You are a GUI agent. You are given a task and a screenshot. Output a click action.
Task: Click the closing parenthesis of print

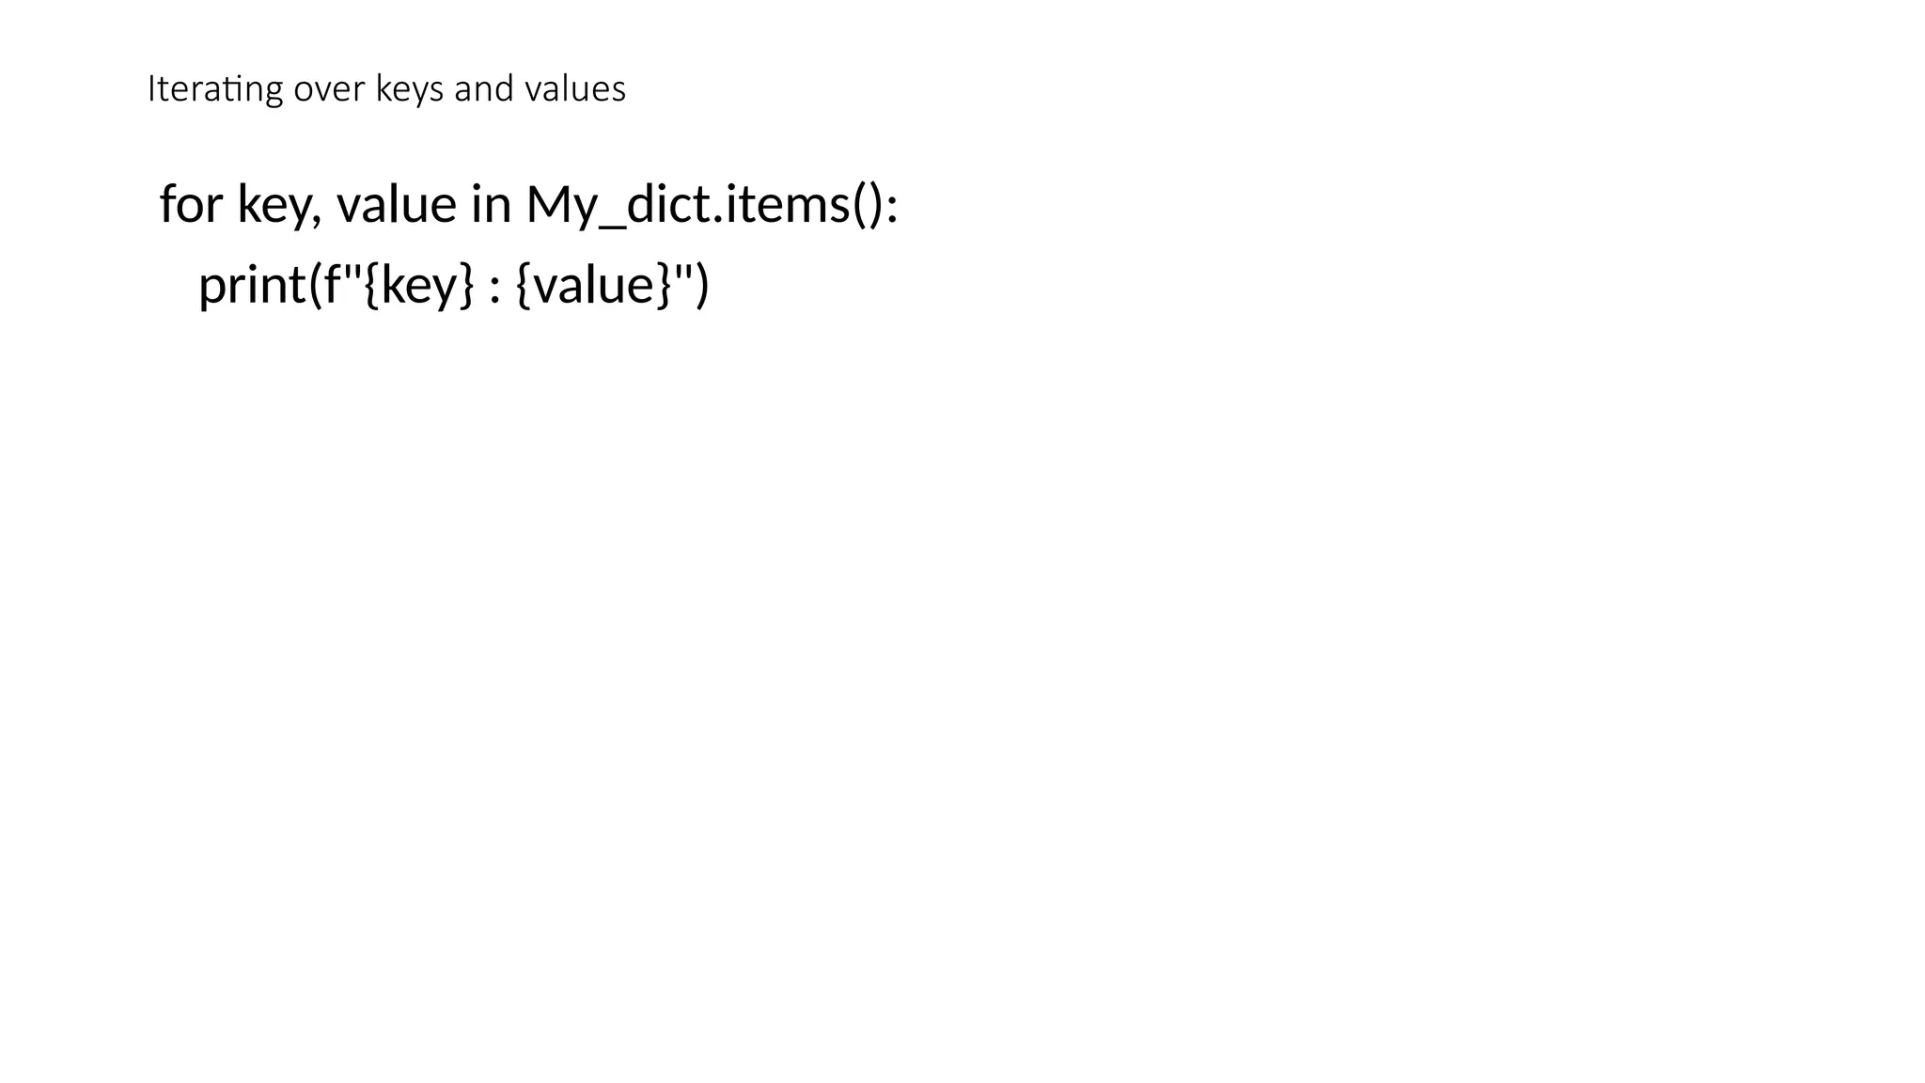tap(701, 285)
